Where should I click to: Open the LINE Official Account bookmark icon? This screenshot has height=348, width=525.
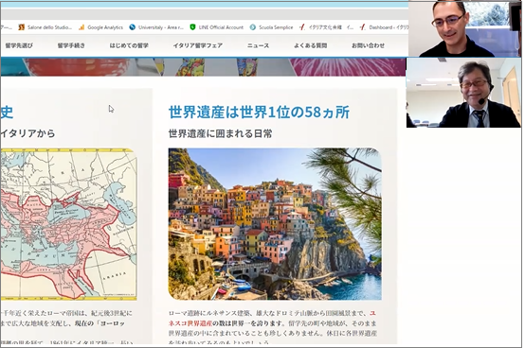click(x=192, y=27)
